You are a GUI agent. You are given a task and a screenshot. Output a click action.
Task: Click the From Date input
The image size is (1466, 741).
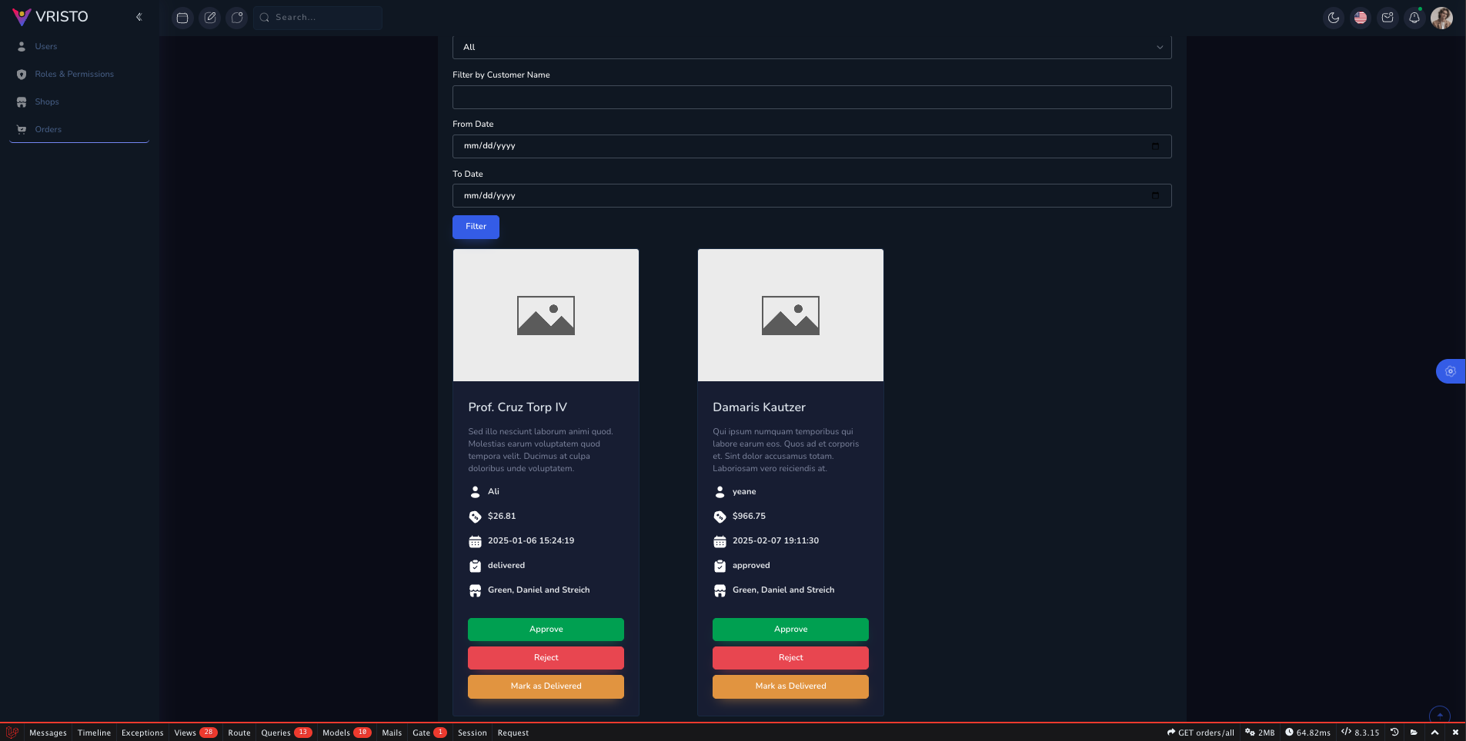coord(812,146)
